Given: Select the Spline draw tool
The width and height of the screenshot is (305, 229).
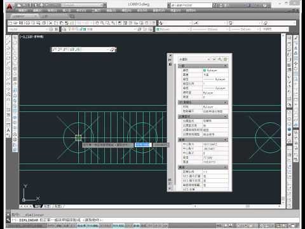Looking at the screenshot, I should (8, 79).
